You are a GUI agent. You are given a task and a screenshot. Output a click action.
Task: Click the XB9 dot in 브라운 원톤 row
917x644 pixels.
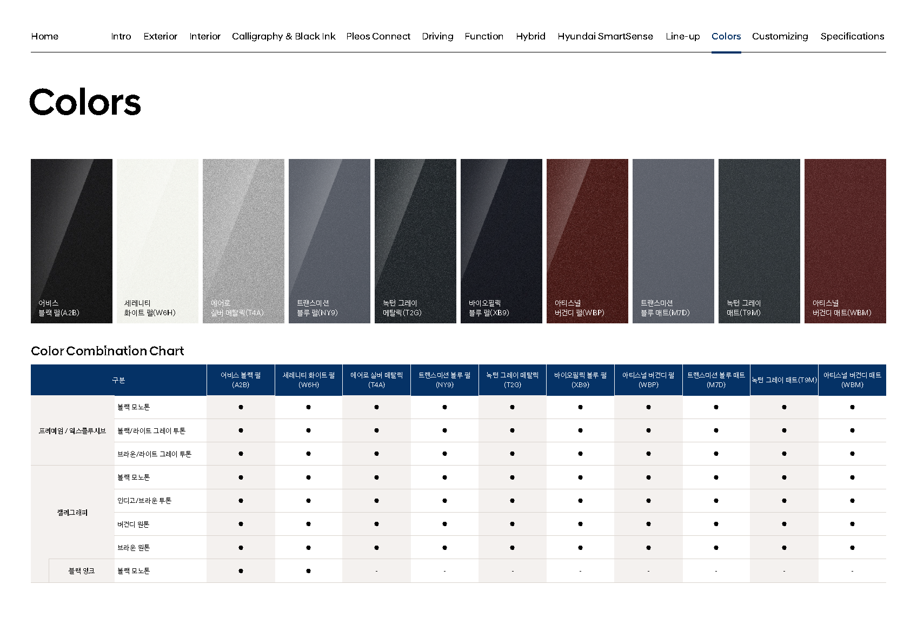[580, 548]
